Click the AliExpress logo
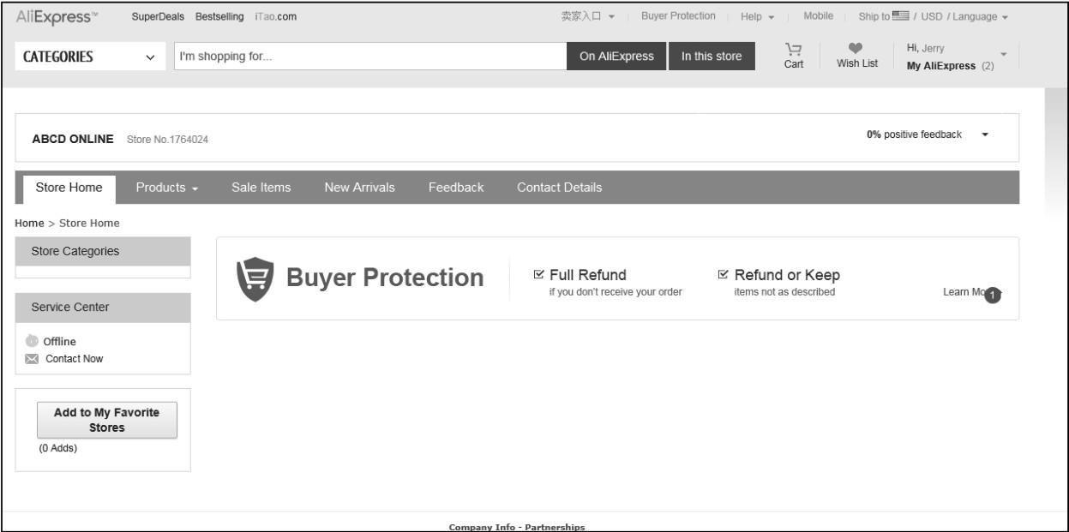The image size is (1069, 532). 57,17
